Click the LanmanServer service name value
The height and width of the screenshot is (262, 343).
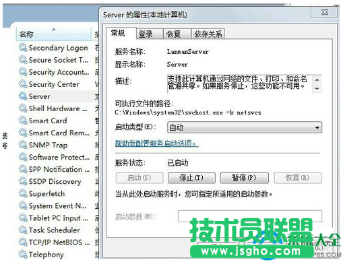(x=188, y=52)
